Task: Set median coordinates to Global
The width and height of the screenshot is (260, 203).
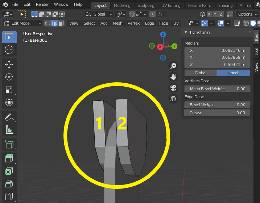Action: tap(201, 73)
